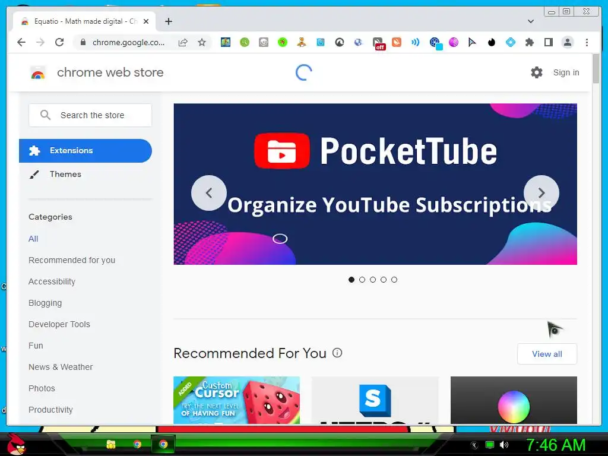Open the Fun category
This screenshot has width=608, height=456.
click(x=36, y=346)
